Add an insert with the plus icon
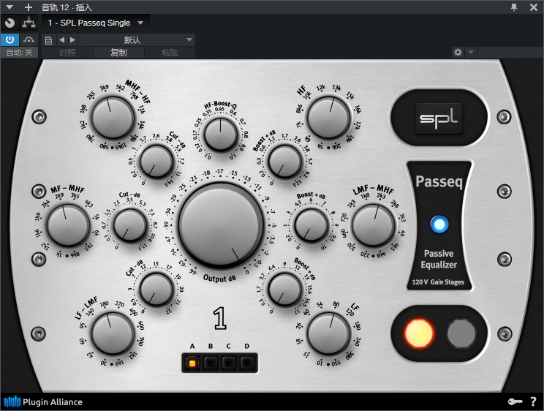The height and width of the screenshot is (411, 544). (x=29, y=7)
